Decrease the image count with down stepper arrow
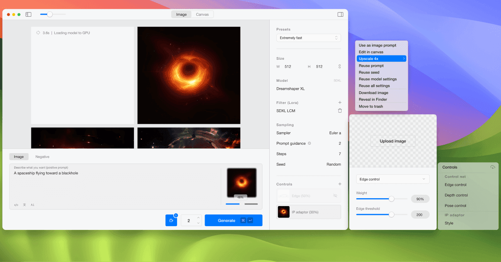The image size is (501, 262). (x=198, y=223)
